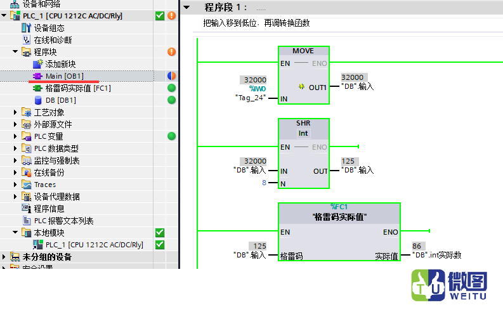Click green status dot beside DB [DB1]

pos(172,100)
